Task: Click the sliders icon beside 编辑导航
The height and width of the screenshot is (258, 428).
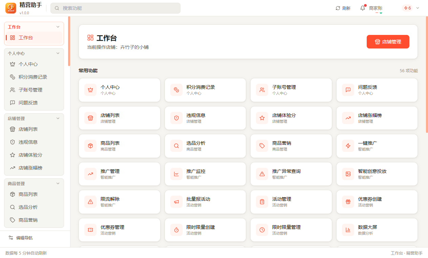Action: click(x=11, y=238)
